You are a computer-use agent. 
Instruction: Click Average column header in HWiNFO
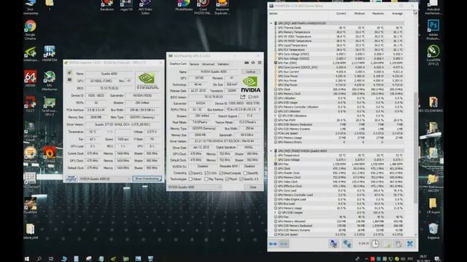click(397, 14)
